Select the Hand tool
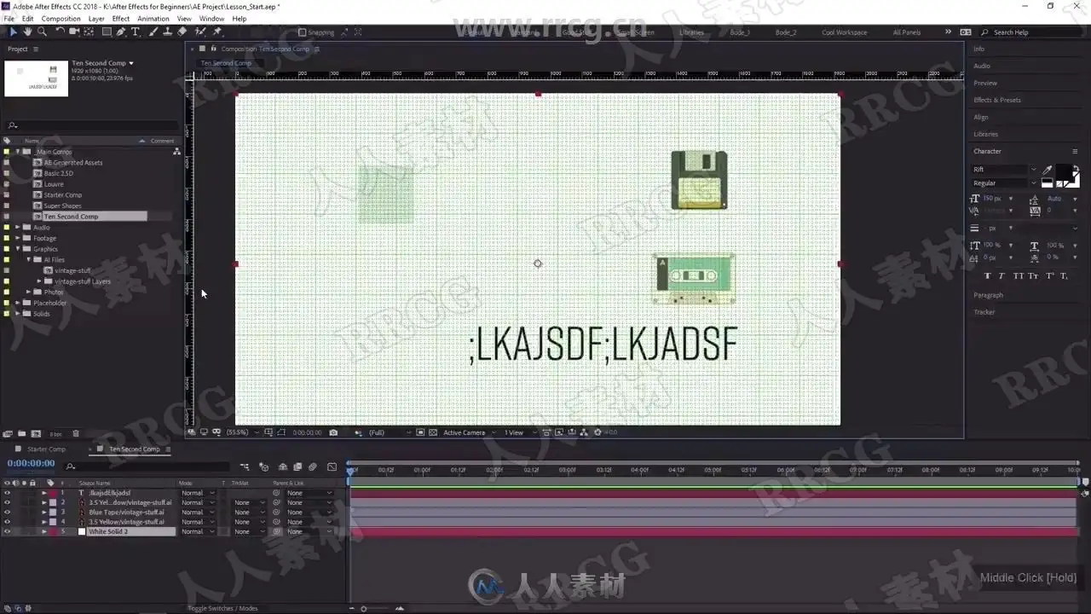This screenshot has height=614, width=1091. 27,32
